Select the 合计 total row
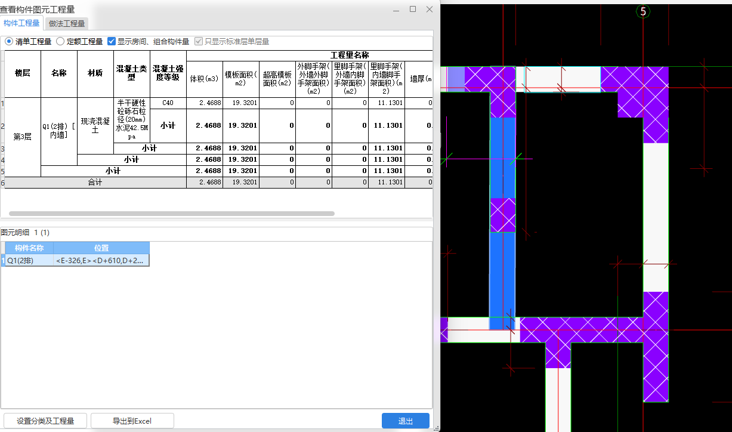Viewport: 732px width, 432px height. pyautogui.click(x=218, y=183)
